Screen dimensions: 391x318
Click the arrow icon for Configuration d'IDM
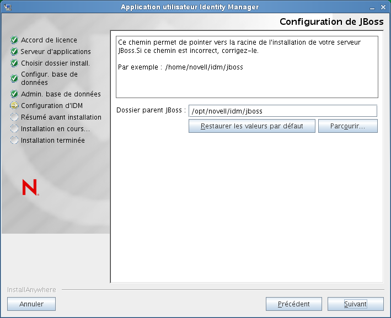point(14,106)
